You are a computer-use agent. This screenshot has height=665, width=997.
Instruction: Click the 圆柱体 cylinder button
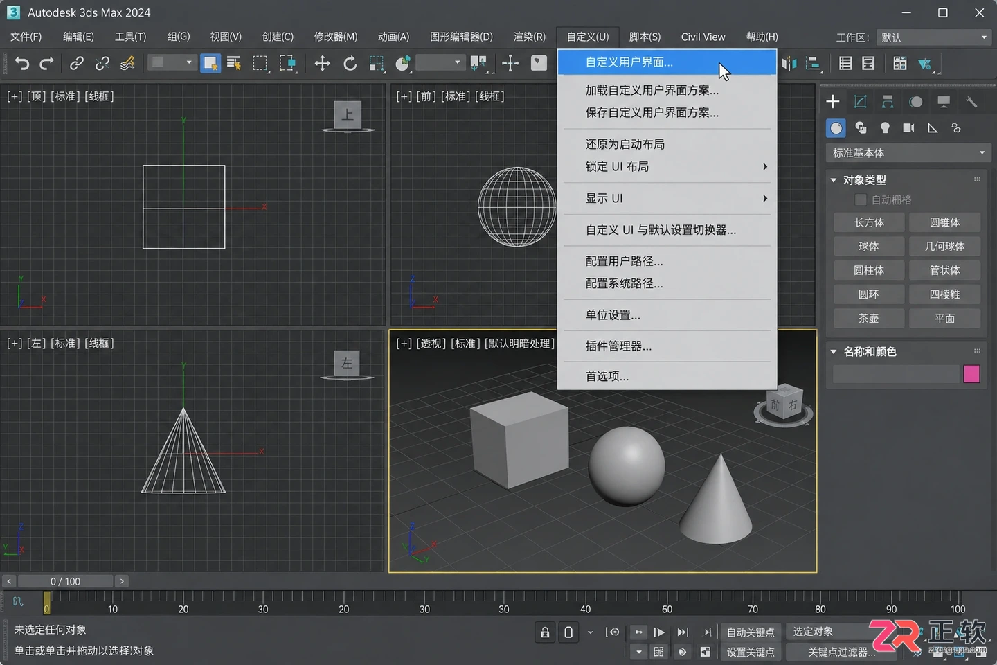coord(869,270)
